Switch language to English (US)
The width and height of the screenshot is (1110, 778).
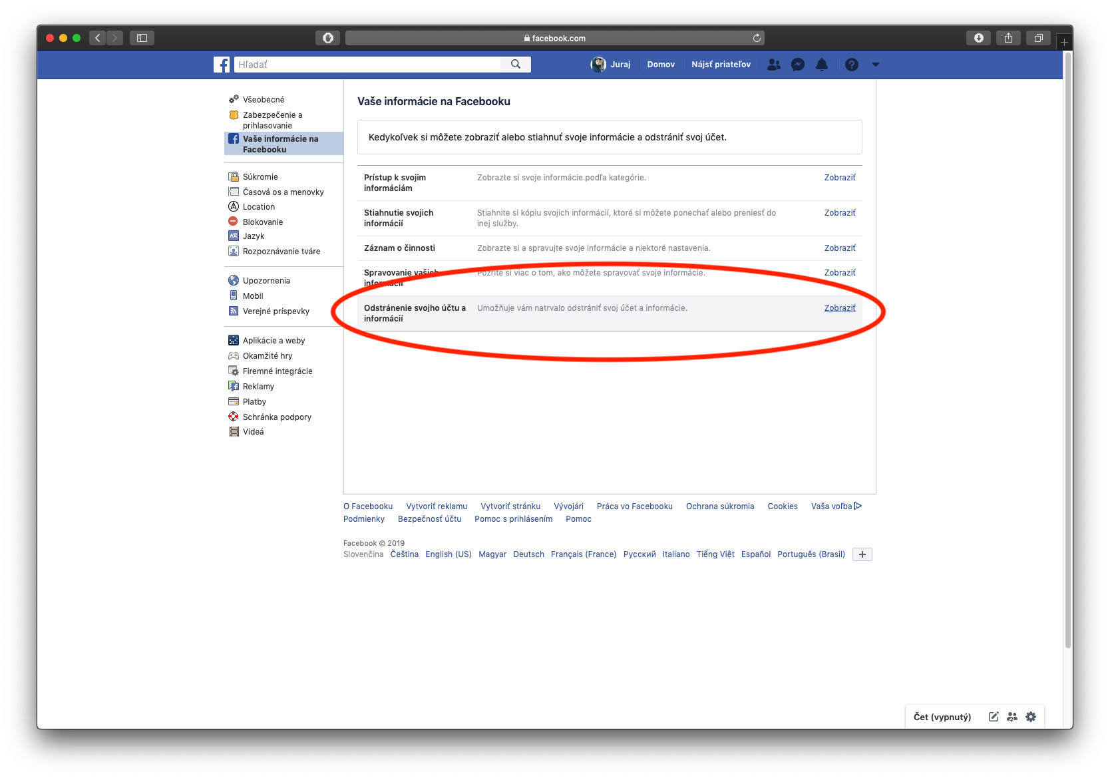tap(449, 554)
